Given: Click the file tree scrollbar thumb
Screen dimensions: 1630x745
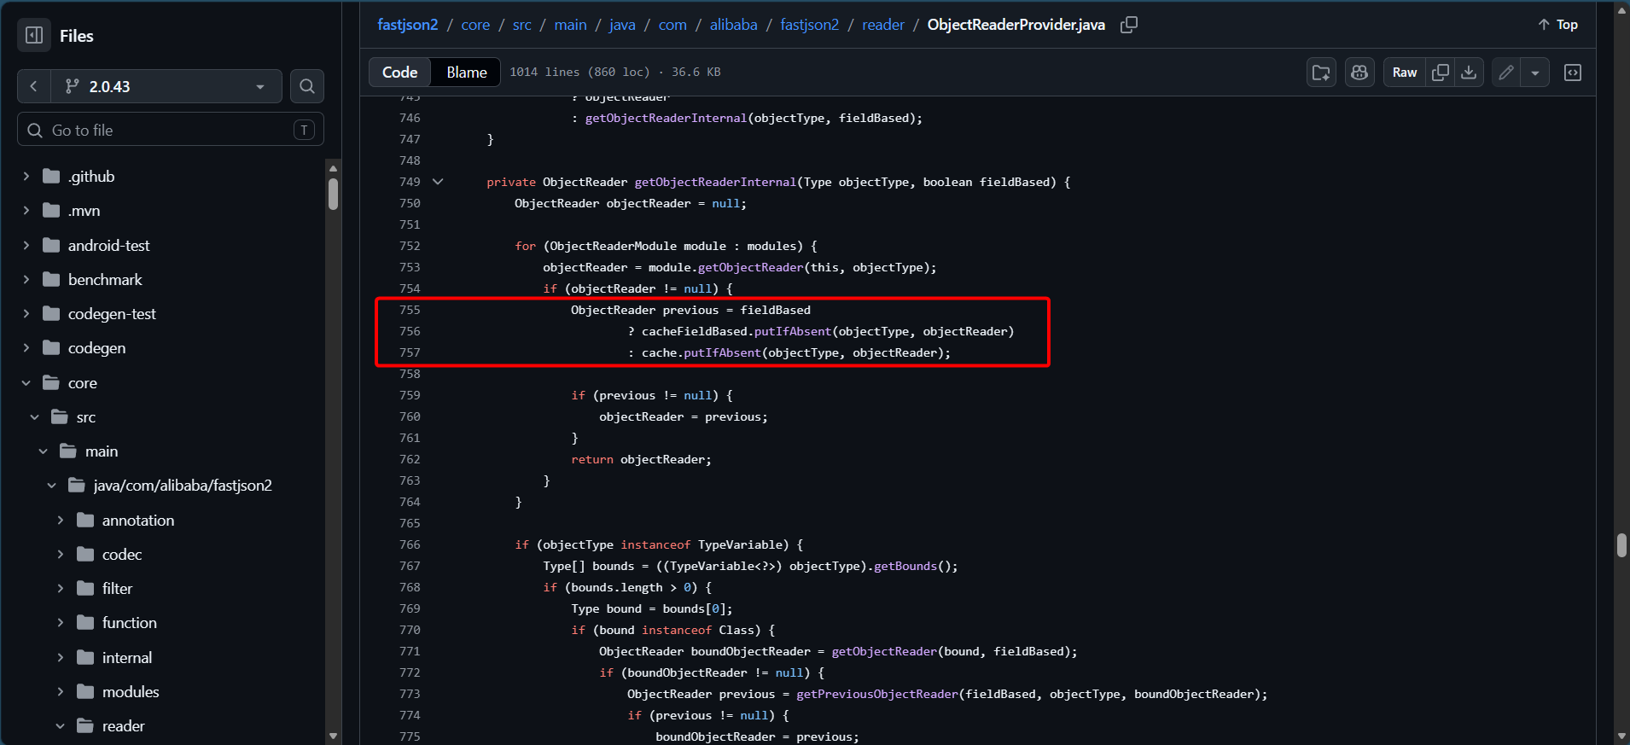Looking at the screenshot, I should (333, 194).
